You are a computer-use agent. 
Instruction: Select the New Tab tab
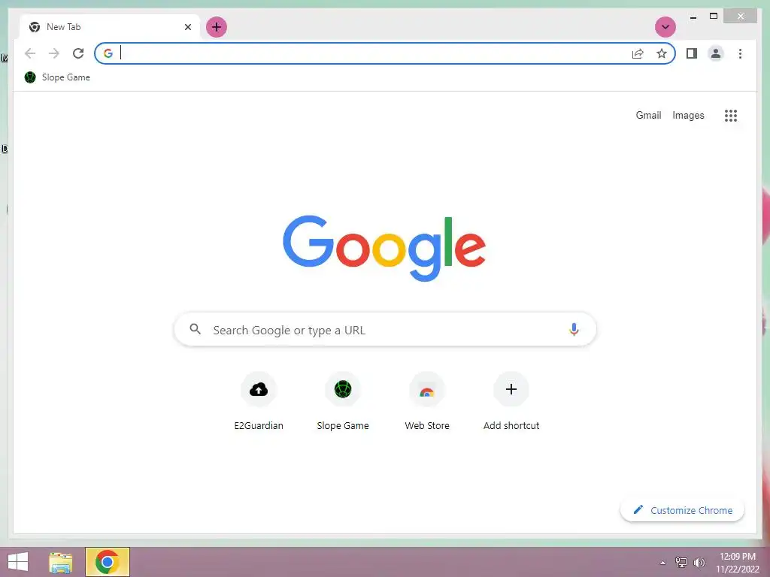[x=110, y=27]
